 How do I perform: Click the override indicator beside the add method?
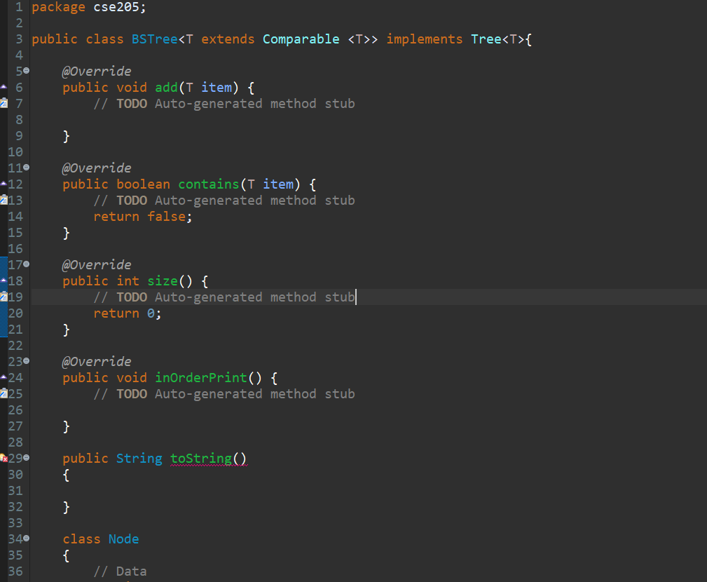4,87
